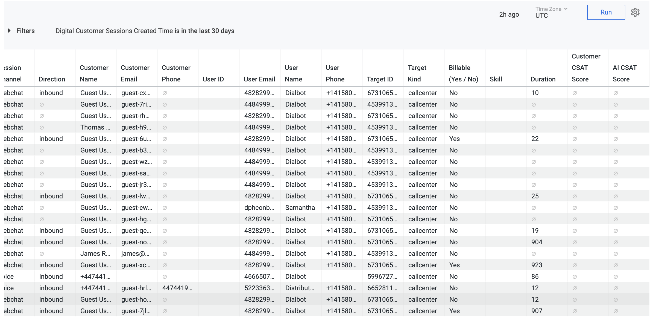
Task: Select the Distribut... user name cell
Action: [x=300, y=288]
